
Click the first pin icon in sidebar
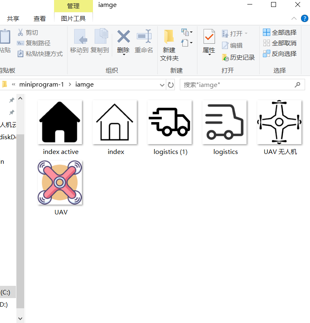tap(11, 100)
